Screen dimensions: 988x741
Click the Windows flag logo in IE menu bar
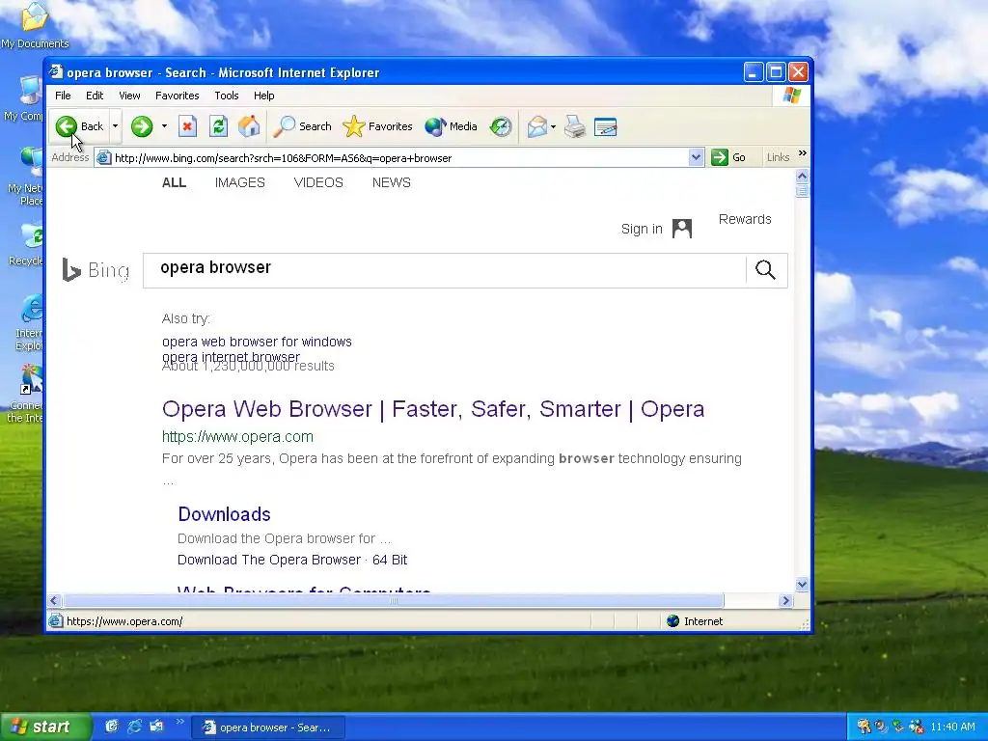tap(791, 96)
